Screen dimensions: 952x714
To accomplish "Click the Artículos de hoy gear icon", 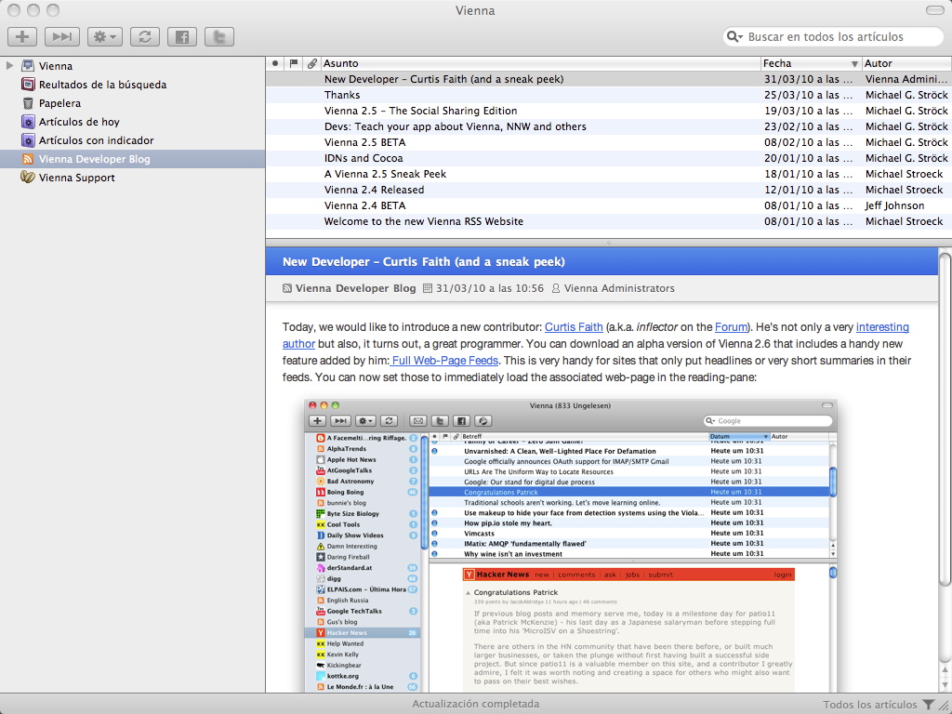I will coord(28,122).
